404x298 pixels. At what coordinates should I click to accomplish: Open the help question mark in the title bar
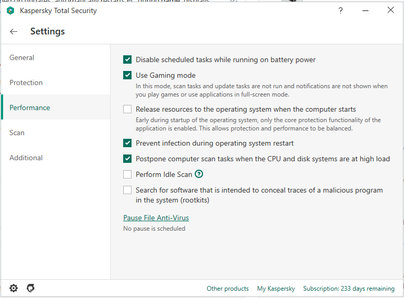340,10
